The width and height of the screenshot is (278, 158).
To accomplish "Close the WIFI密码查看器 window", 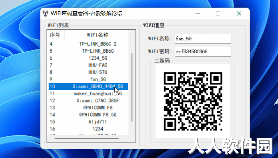I will 239,13.
